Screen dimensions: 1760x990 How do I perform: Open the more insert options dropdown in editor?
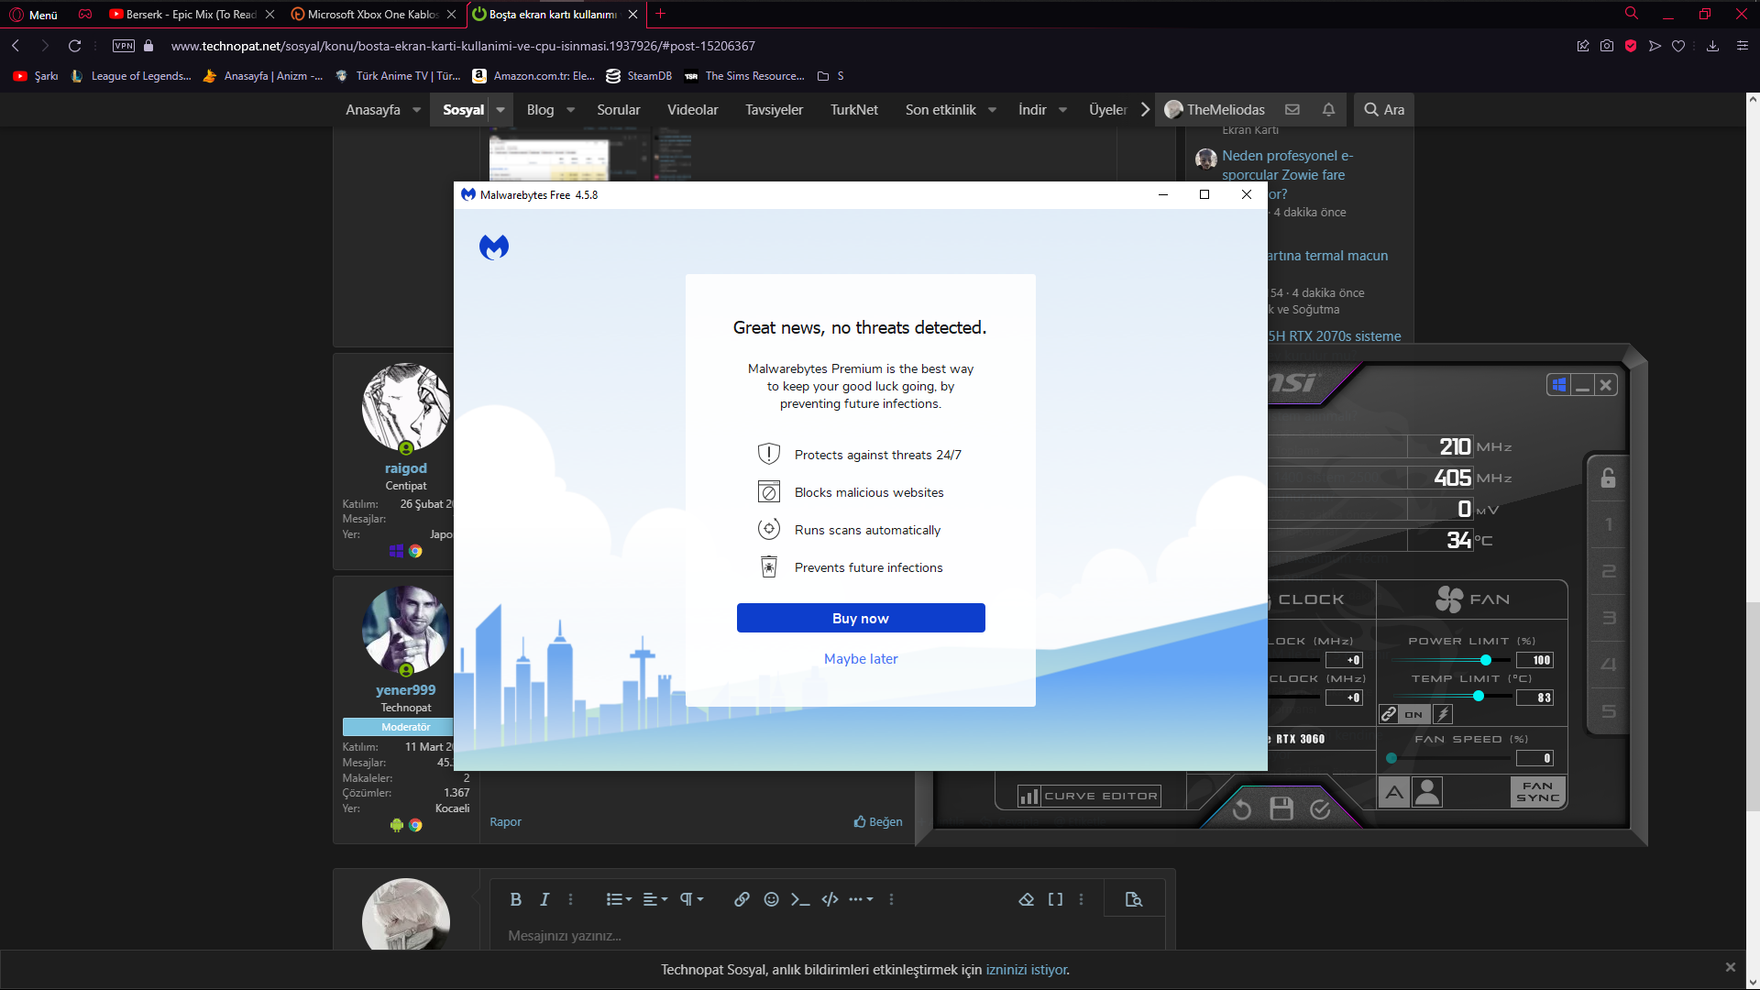coord(861,899)
